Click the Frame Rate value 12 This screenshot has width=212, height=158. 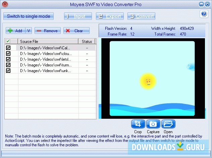(132, 34)
